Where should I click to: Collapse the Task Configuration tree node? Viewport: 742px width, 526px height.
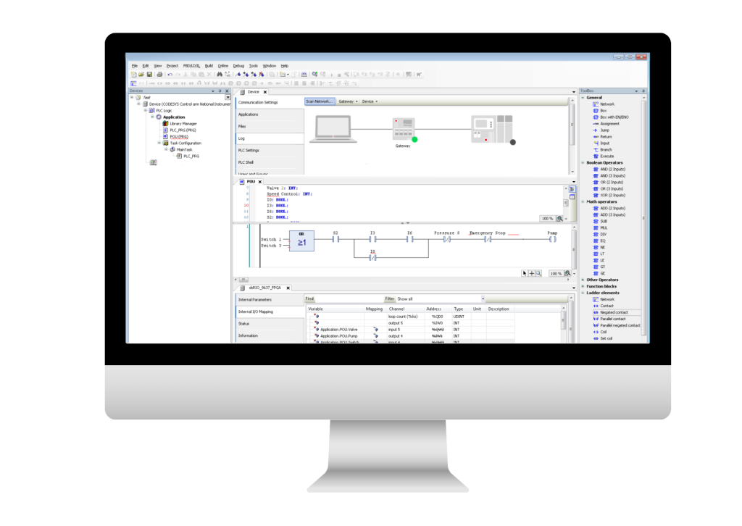159,143
